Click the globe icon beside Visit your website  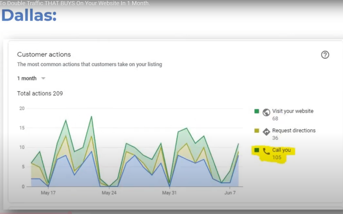(x=266, y=112)
